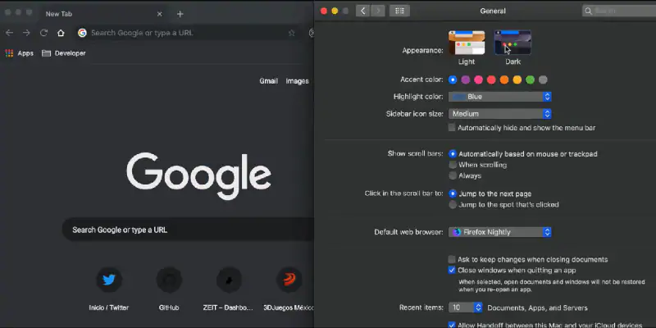
Task: Open the Images link
Action: pos(297,81)
